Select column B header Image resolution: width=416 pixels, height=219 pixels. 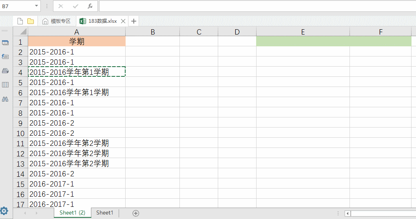pos(153,32)
